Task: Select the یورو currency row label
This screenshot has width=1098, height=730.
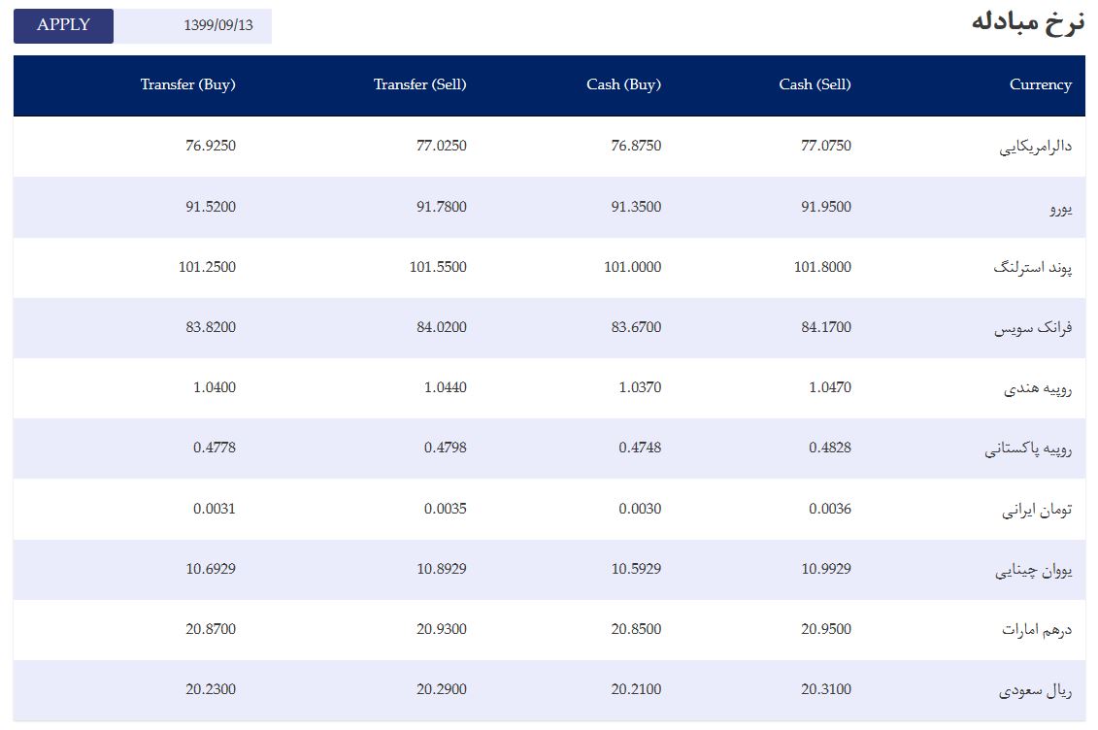Action: click(x=1060, y=207)
